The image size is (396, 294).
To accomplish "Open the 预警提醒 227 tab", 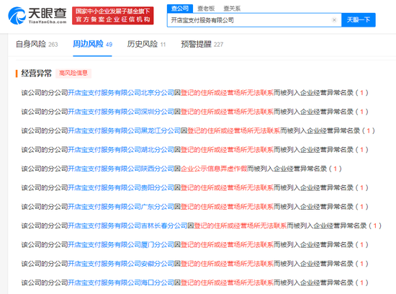I will pos(202,44).
